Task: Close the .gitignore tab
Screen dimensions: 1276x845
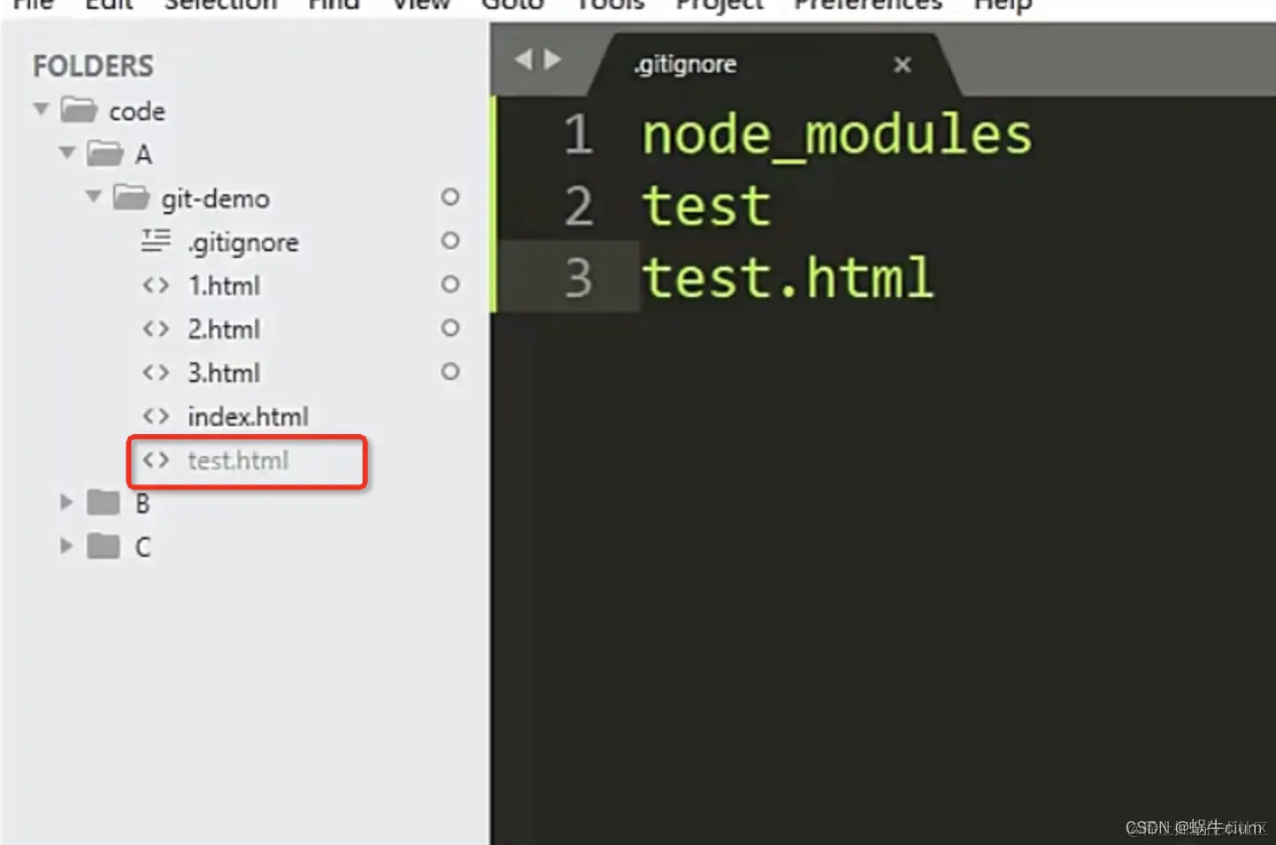Action: (x=903, y=65)
